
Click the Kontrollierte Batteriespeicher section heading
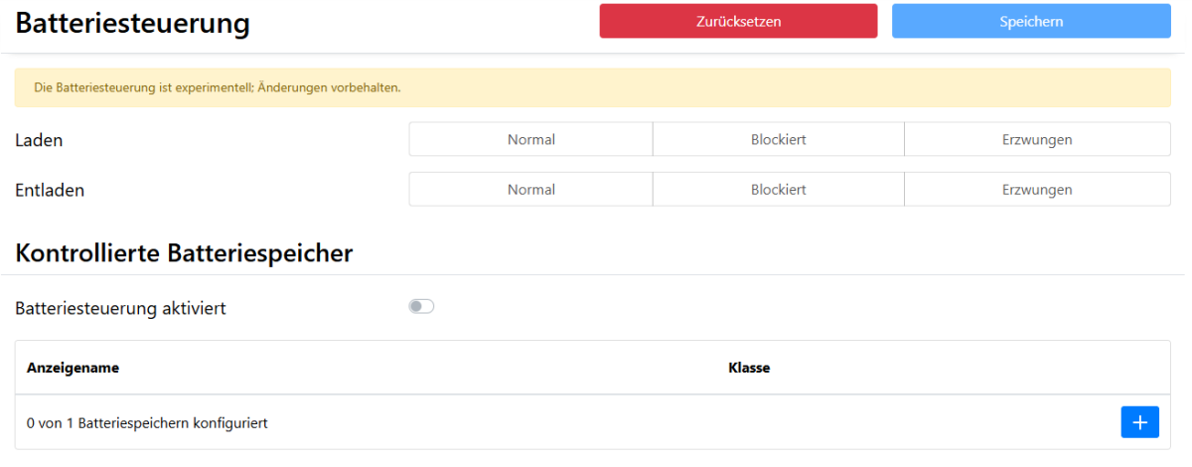pyautogui.click(x=184, y=253)
